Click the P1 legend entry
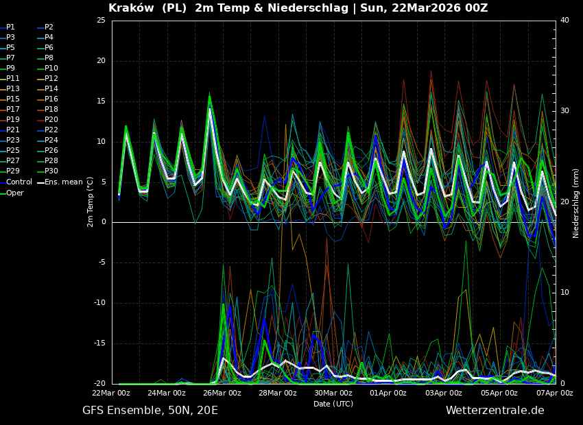 click(8, 27)
